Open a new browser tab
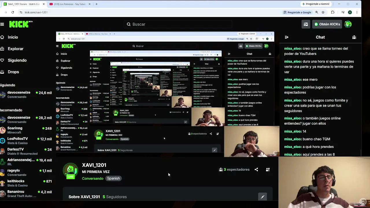This screenshot has height=208, width=370. click(x=97, y=4)
